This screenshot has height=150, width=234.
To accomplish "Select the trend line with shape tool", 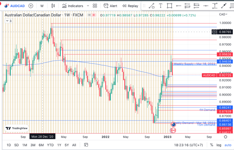I will (x=152, y=6).
